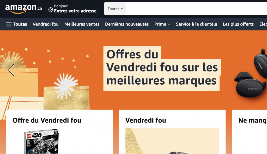Viewport: 267px width, 154px height.
Task: Open the LEGO Star Wars product image
Action: tap(41, 142)
